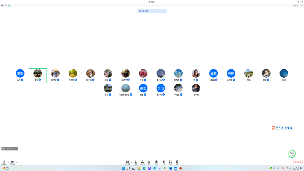This screenshot has height=171, width=304.
Task: Open the Share Screen tool
Action: tap(128, 162)
